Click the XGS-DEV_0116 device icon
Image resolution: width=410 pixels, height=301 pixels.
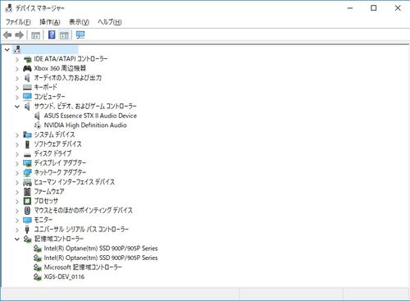tap(38, 277)
